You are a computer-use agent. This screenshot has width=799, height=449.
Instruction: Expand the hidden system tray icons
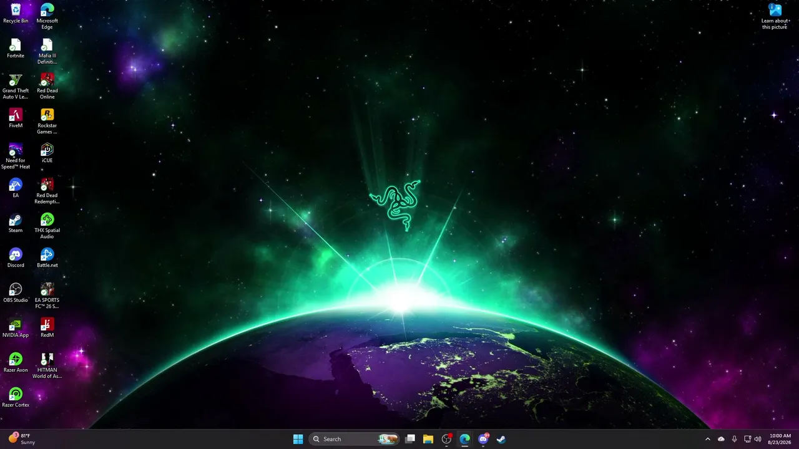(x=708, y=439)
